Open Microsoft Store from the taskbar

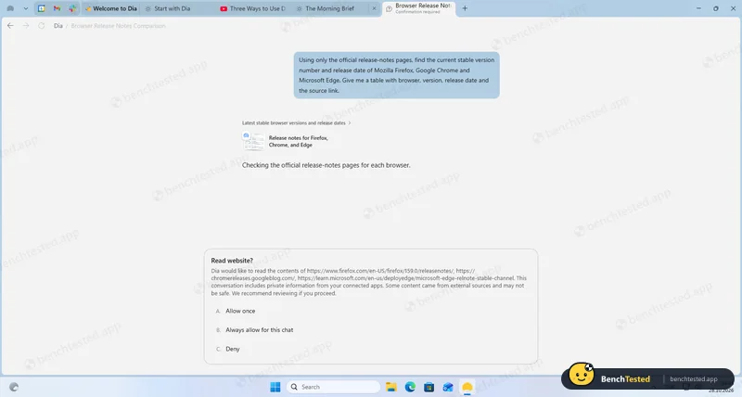coord(429,387)
